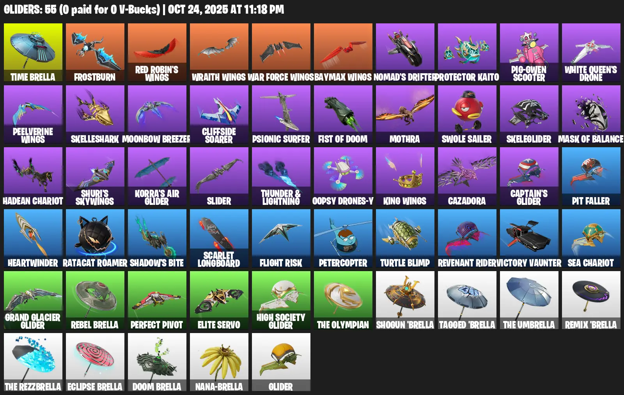Viewport: 624px width, 395px height.
Task: Select the Petercopter glider
Action: (343, 238)
